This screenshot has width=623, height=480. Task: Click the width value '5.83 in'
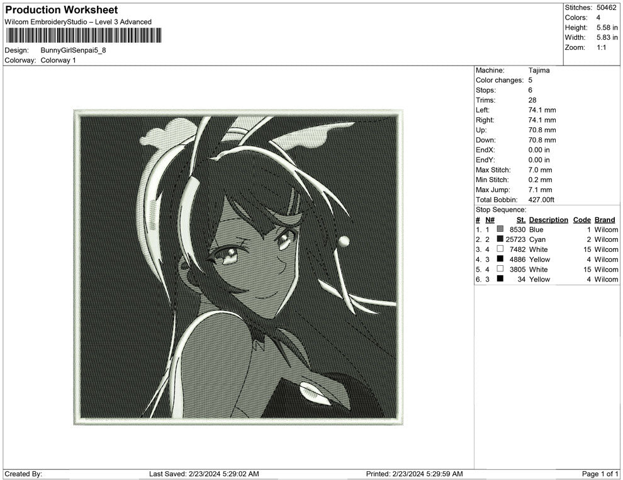pyautogui.click(x=607, y=37)
